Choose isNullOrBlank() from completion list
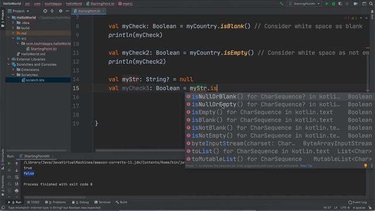This screenshot has width=375, height=211. click(x=279, y=97)
